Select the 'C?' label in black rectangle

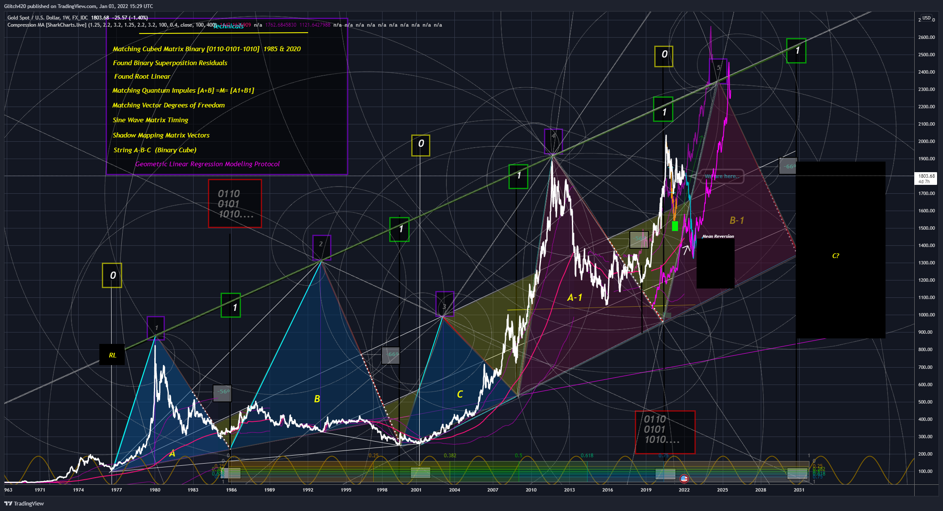tap(836, 255)
